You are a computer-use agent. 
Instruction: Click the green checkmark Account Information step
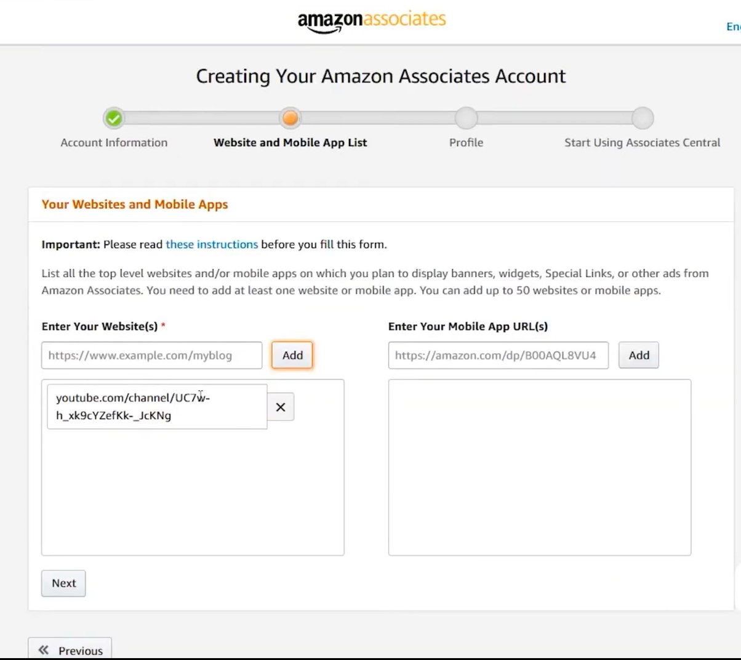click(114, 118)
